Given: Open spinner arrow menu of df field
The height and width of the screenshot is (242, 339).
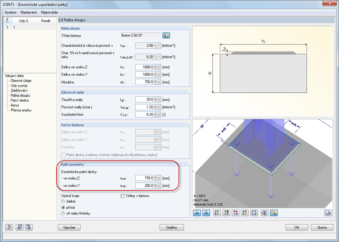Looking at the screenshot, I should pos(159,82).
